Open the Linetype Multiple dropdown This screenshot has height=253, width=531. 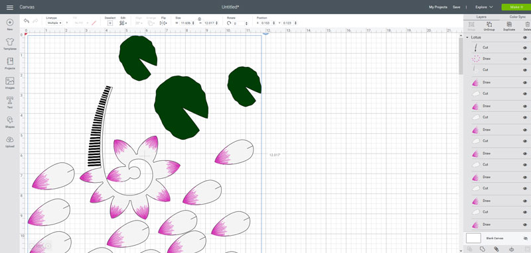coord(54,23)
